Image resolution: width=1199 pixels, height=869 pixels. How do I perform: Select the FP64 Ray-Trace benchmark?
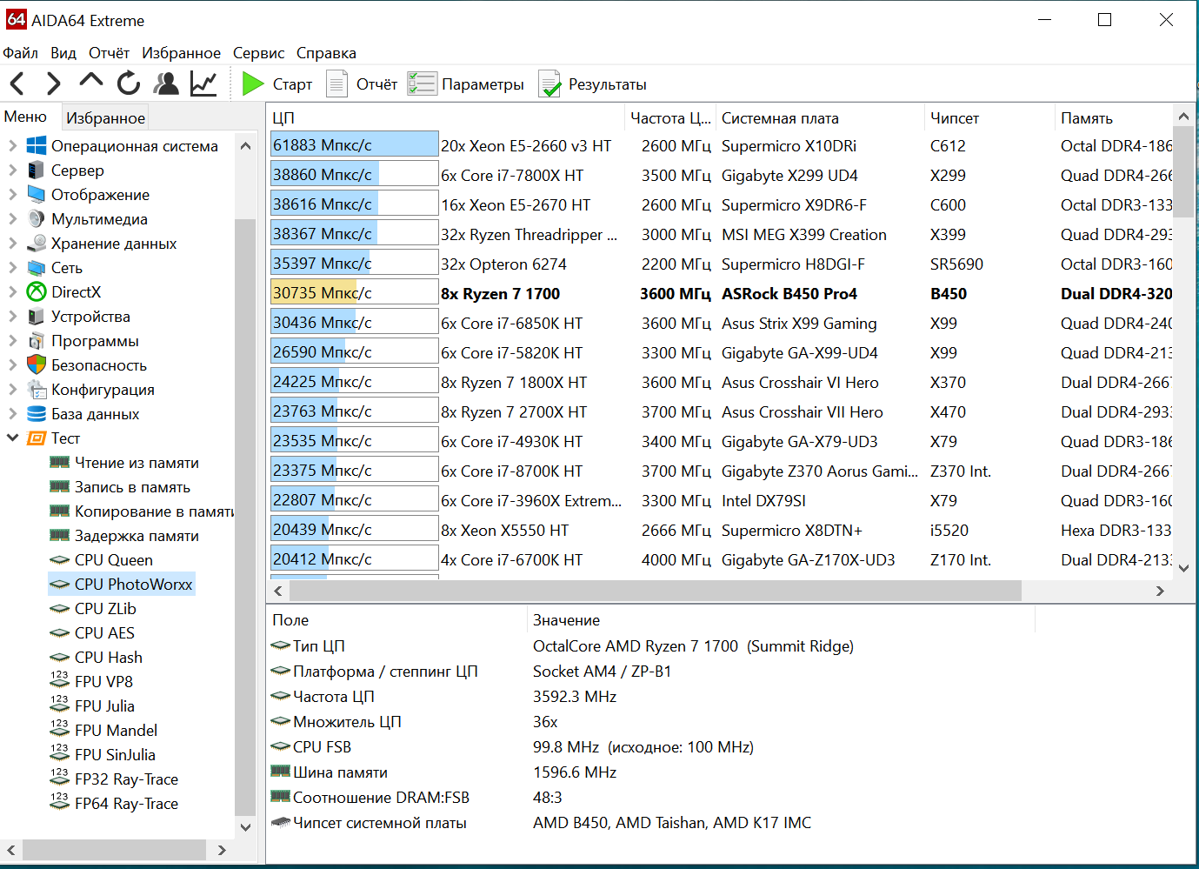pos(126,804)
